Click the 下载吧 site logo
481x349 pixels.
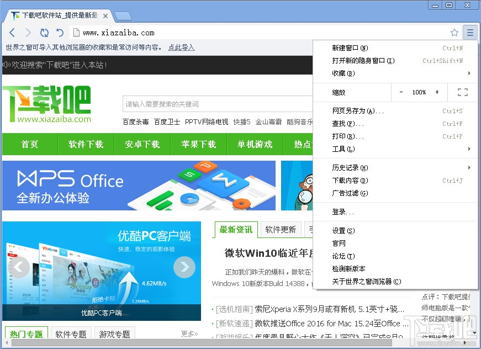(47, 104)
